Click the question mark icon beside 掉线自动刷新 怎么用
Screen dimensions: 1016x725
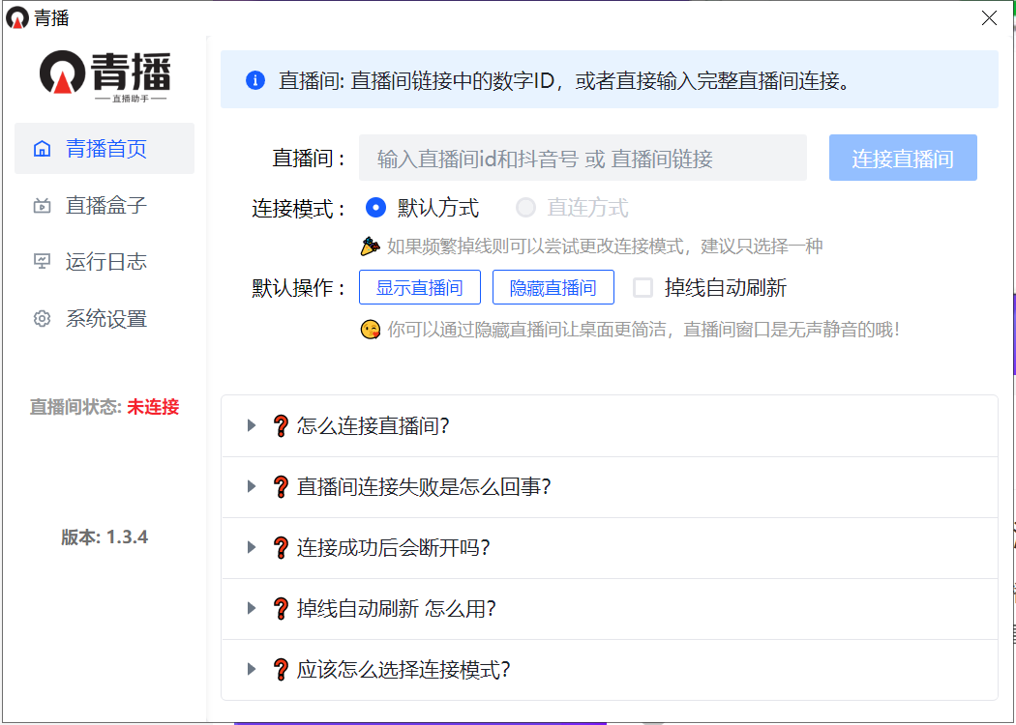click(281, 609)
